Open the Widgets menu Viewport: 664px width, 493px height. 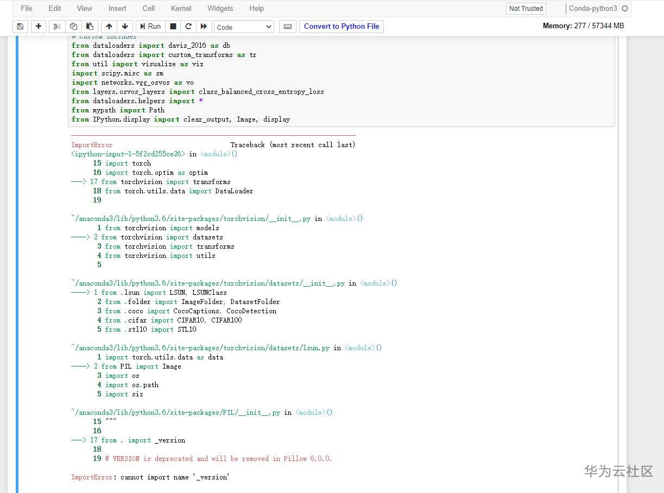(220, 8)
